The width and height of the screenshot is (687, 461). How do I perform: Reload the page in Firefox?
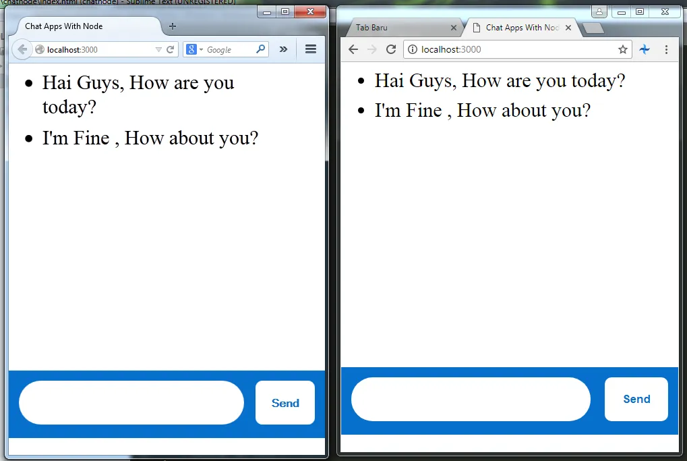(171, 49)
